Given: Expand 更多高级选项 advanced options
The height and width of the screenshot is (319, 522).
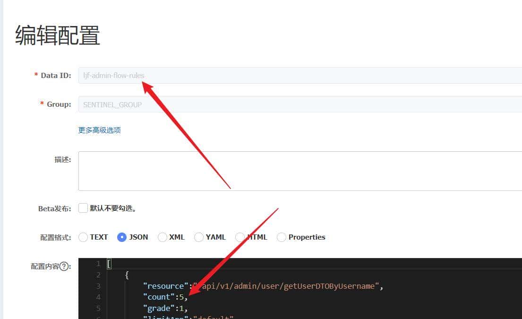Looking at the screenshot, I should pyautogui.click(x=100, y=130).
